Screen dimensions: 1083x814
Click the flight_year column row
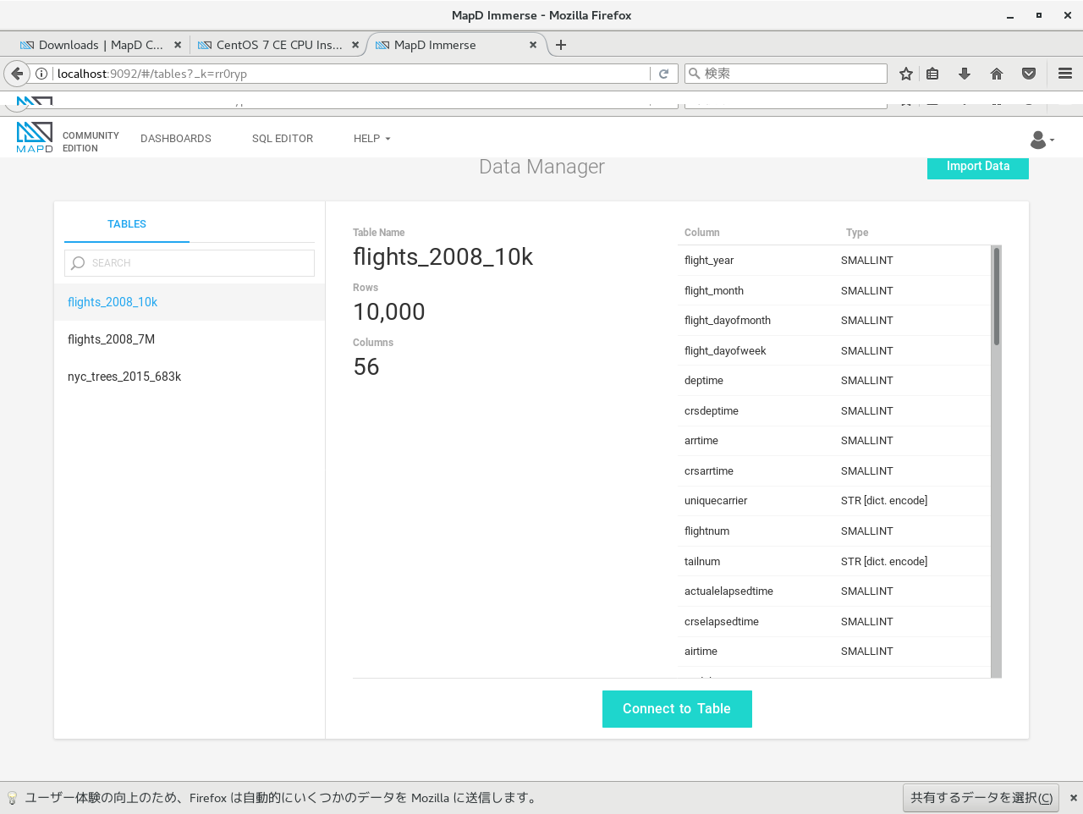[x=834, y=261]
